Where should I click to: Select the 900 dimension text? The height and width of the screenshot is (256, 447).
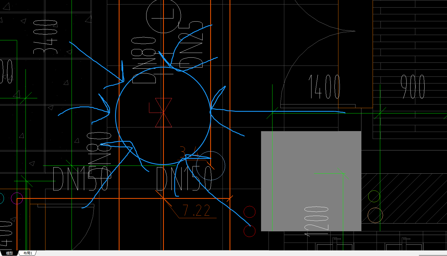click(412, 87)
